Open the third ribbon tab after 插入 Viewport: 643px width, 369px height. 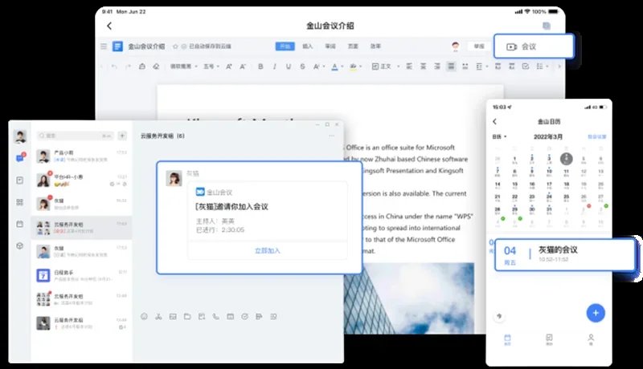click(330, 47)
